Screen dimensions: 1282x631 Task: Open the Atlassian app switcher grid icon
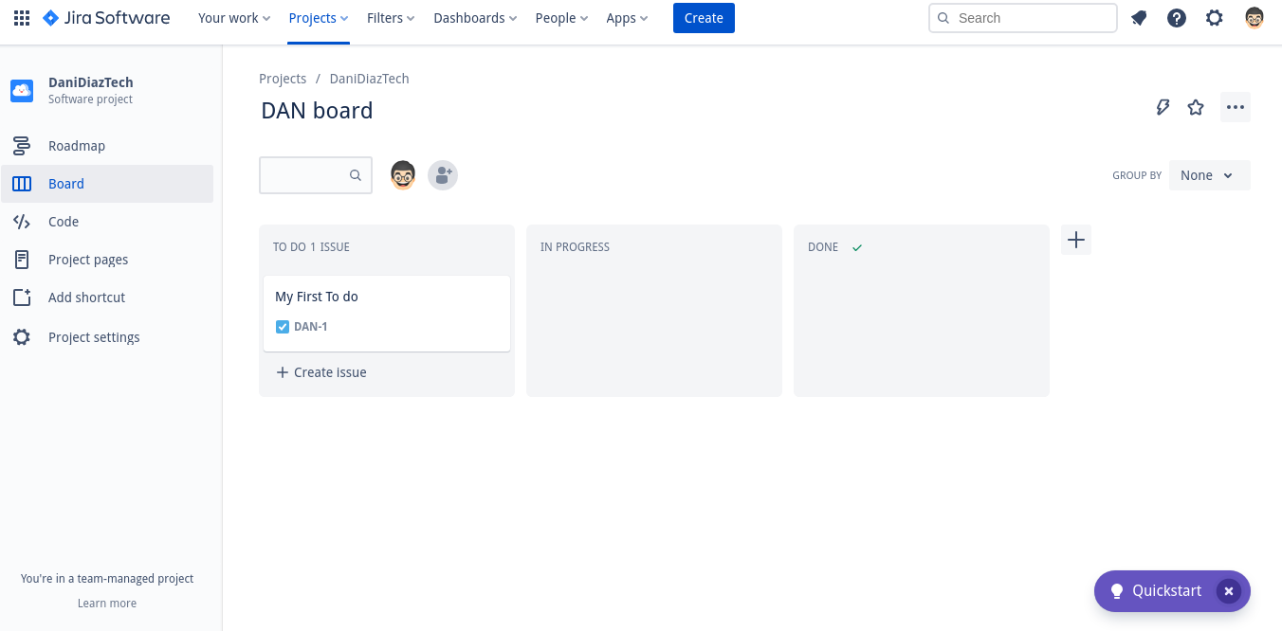point(21,17)
